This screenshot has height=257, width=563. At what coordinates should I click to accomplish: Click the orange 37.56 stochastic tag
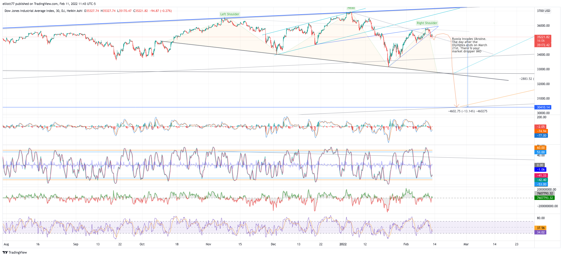540,228
